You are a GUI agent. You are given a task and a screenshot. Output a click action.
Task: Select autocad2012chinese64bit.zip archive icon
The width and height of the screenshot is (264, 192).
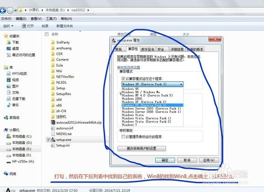53,122
